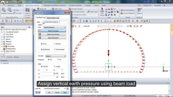
Task: Set Projection to Yes
Action: click(x=48, y=60)
